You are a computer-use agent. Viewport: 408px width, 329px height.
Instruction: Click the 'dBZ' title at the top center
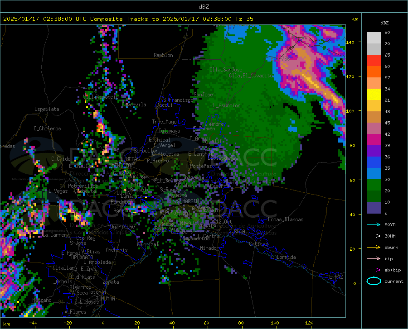(204, 7)
